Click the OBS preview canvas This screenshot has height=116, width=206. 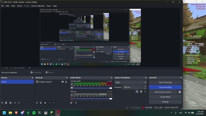[90, 37]
